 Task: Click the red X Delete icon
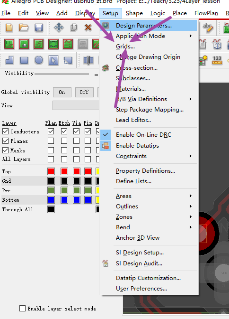coord(88,28)
